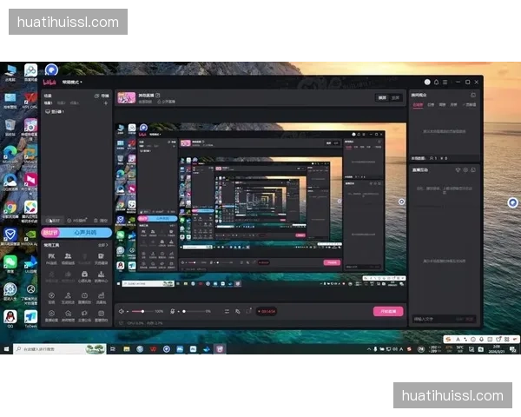Viewport: 521px width, 417px height.
Task: Click the notification bell in title bar
Action: point(437,82)
